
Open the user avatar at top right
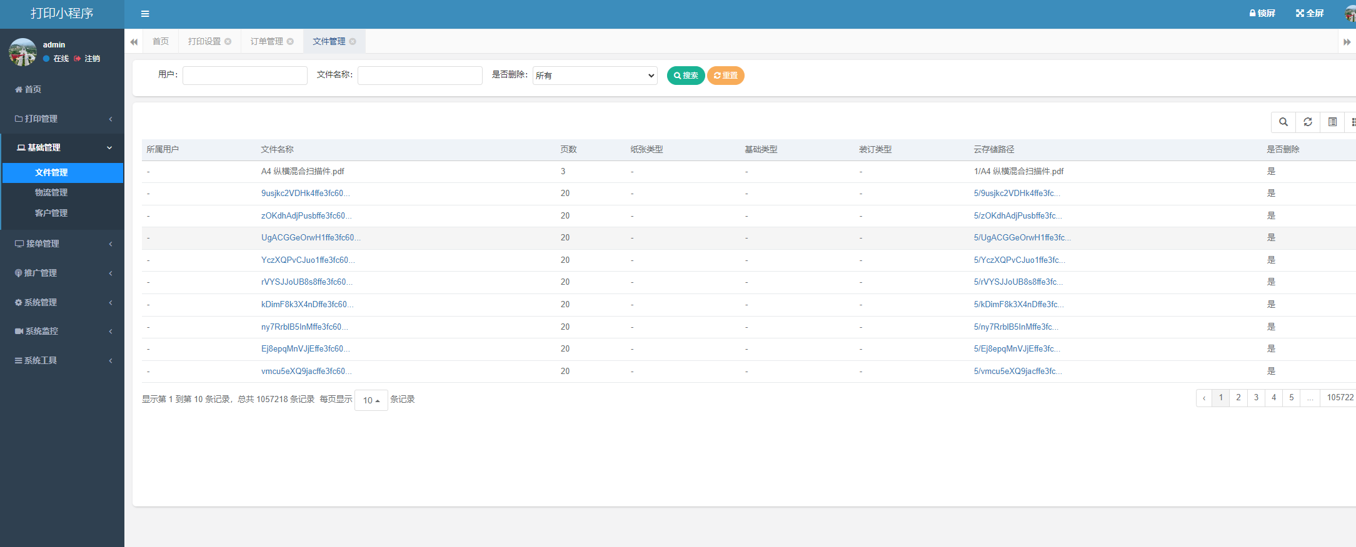(1350, 13)
